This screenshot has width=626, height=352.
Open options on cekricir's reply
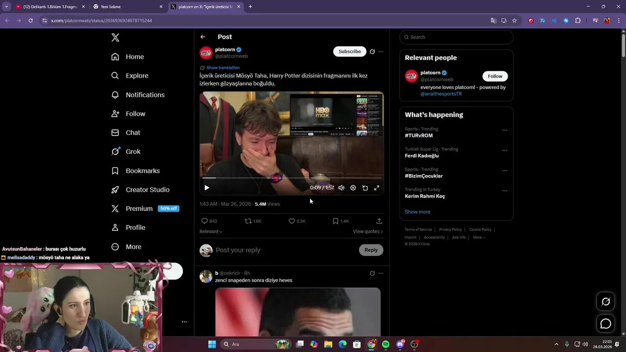381,273
